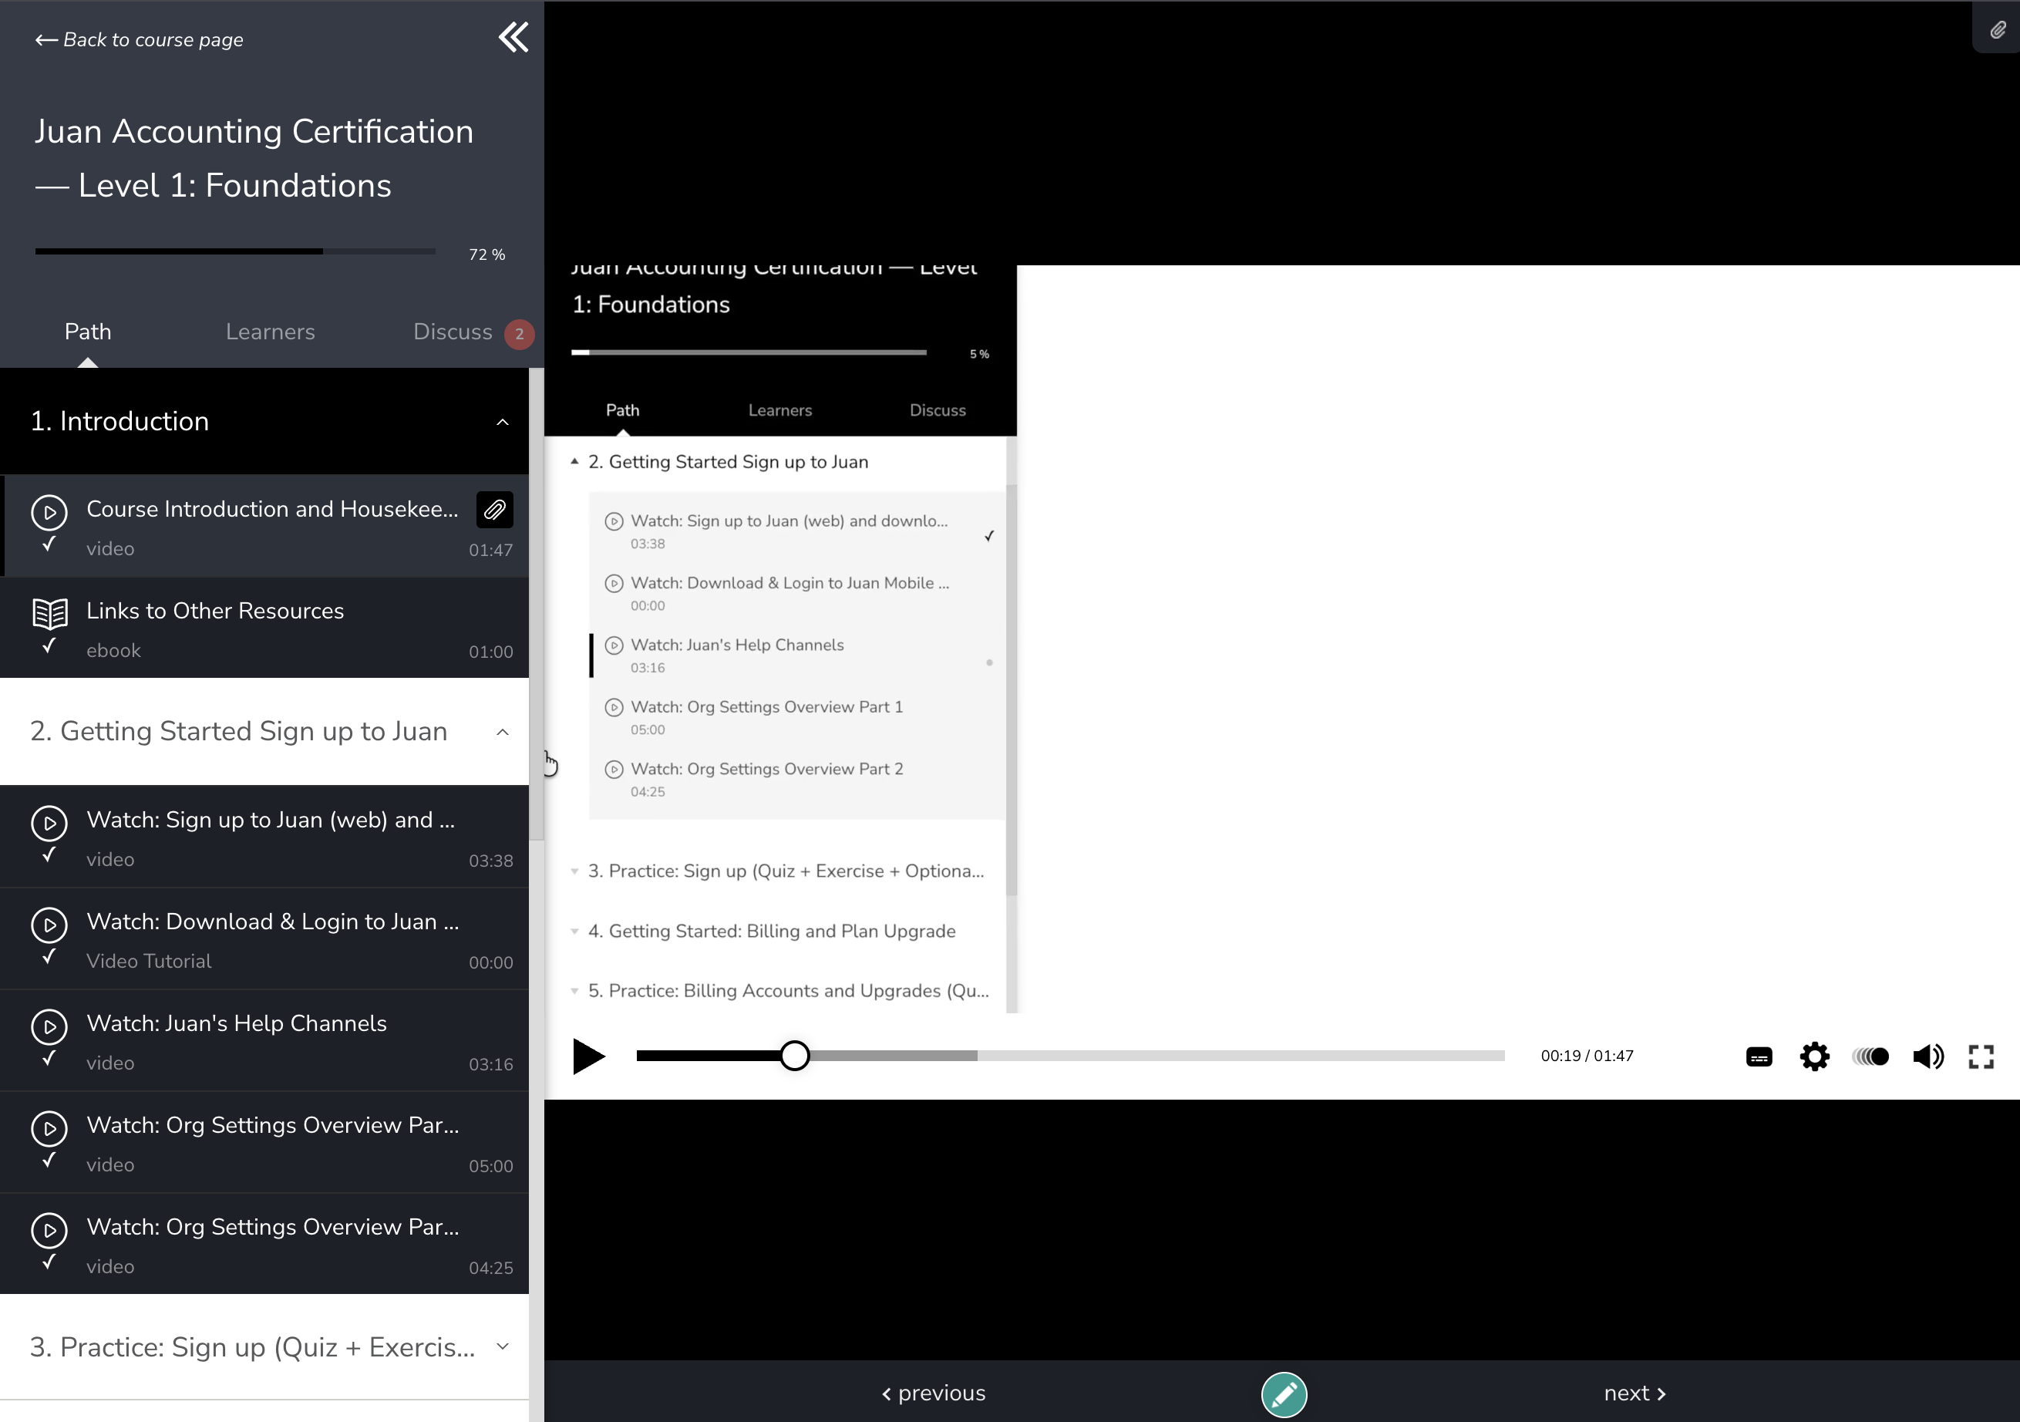Image resolution: width=2020 pixels, height=1422 pixels.
Task: Go to next lesson
Action: click(x=1634, y=1393)
